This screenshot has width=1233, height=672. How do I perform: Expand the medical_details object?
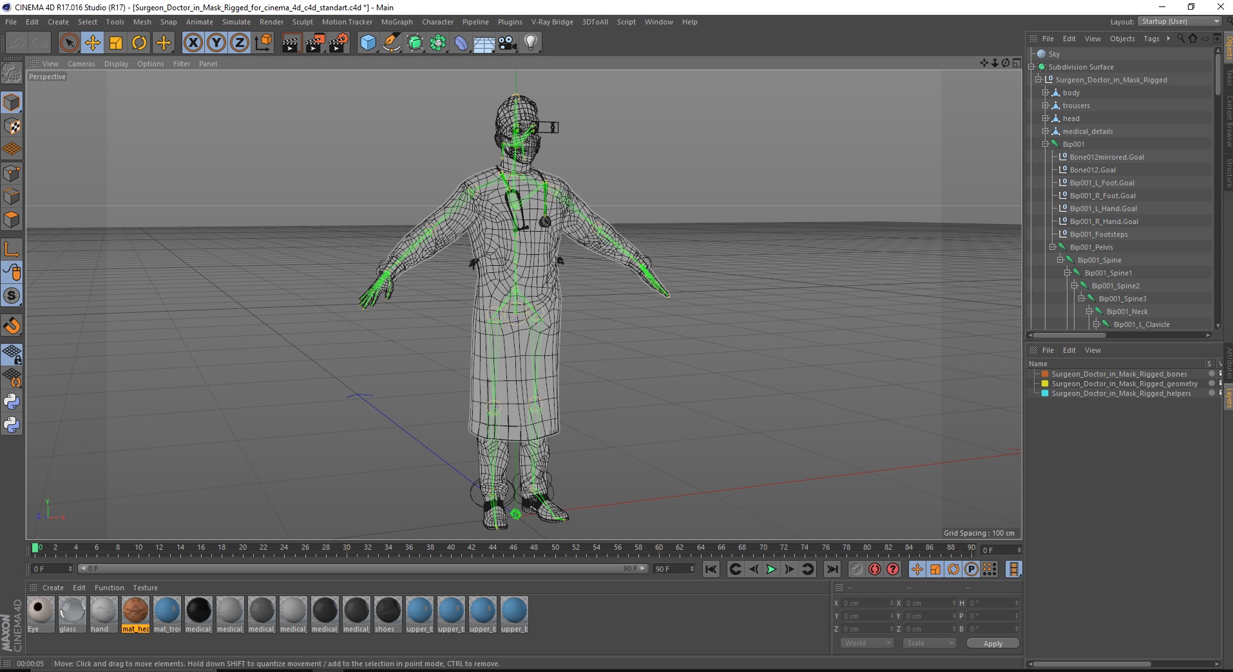1046,131
